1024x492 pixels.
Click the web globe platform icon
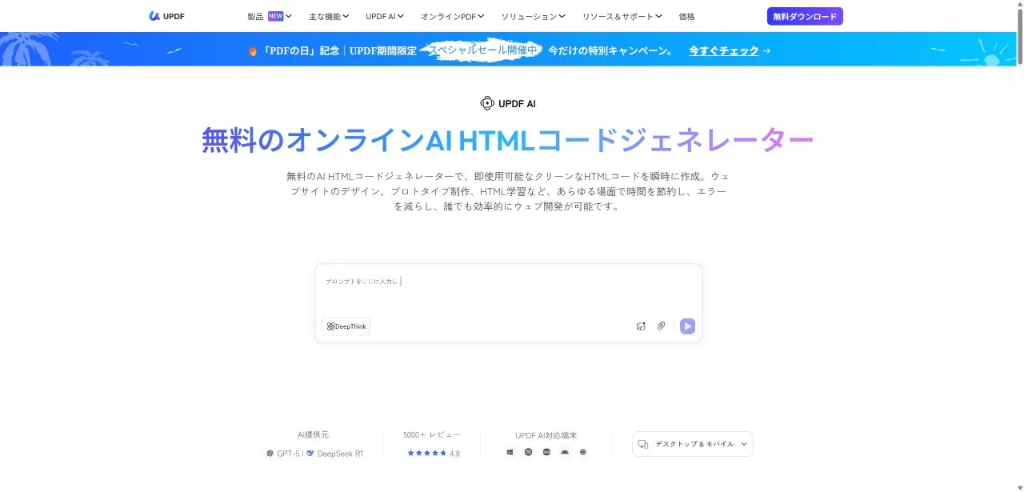coord(583,452)
